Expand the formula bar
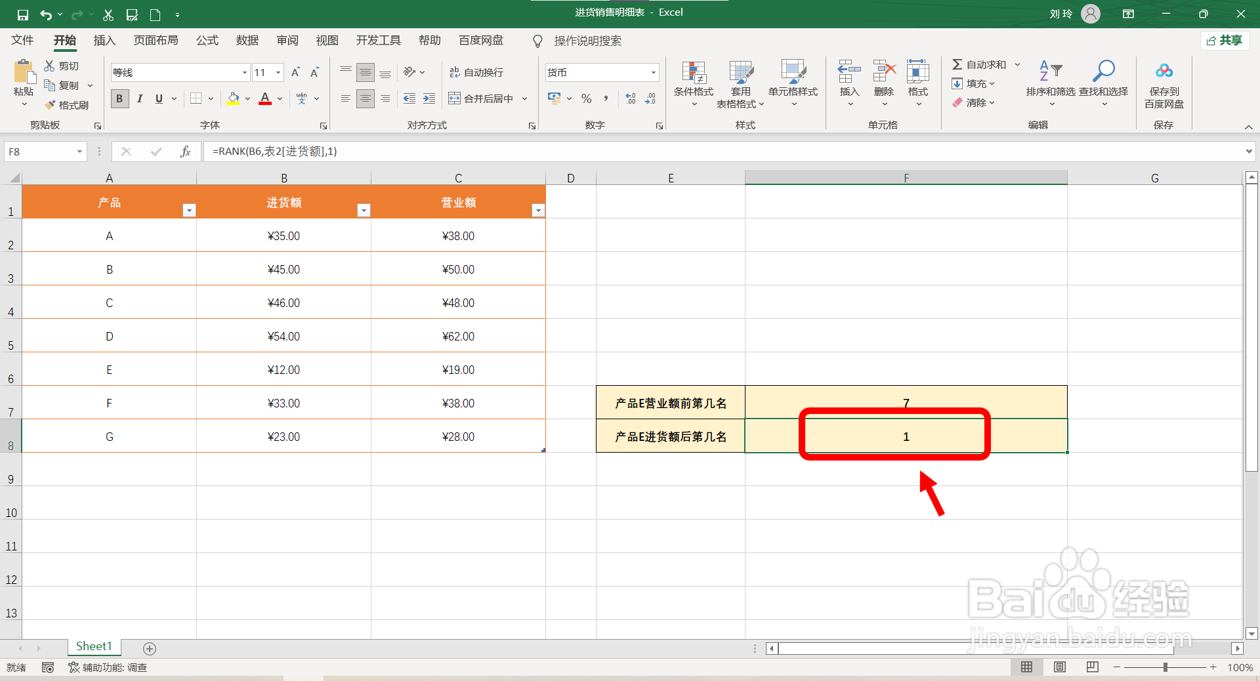Viewport: 1260px width, 681px height. click(x=1249, y=152)
